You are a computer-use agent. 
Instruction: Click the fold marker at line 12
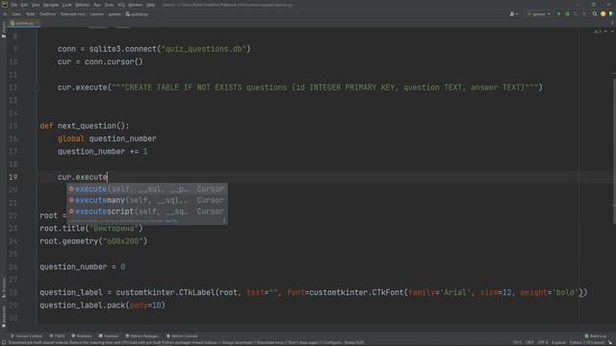[37, 87]
